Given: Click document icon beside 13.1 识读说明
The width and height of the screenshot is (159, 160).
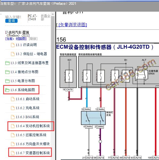Looking at the screenshot, I should [13, 45].
